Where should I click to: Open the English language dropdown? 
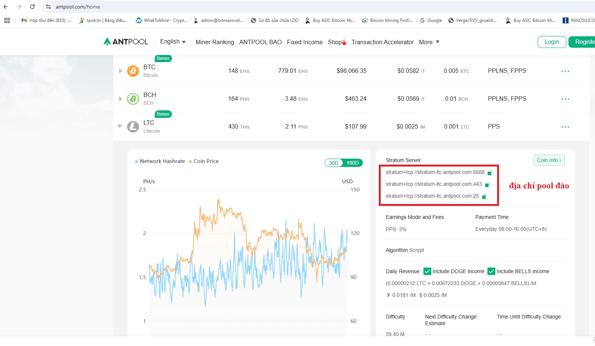click(x=173, y=42)
